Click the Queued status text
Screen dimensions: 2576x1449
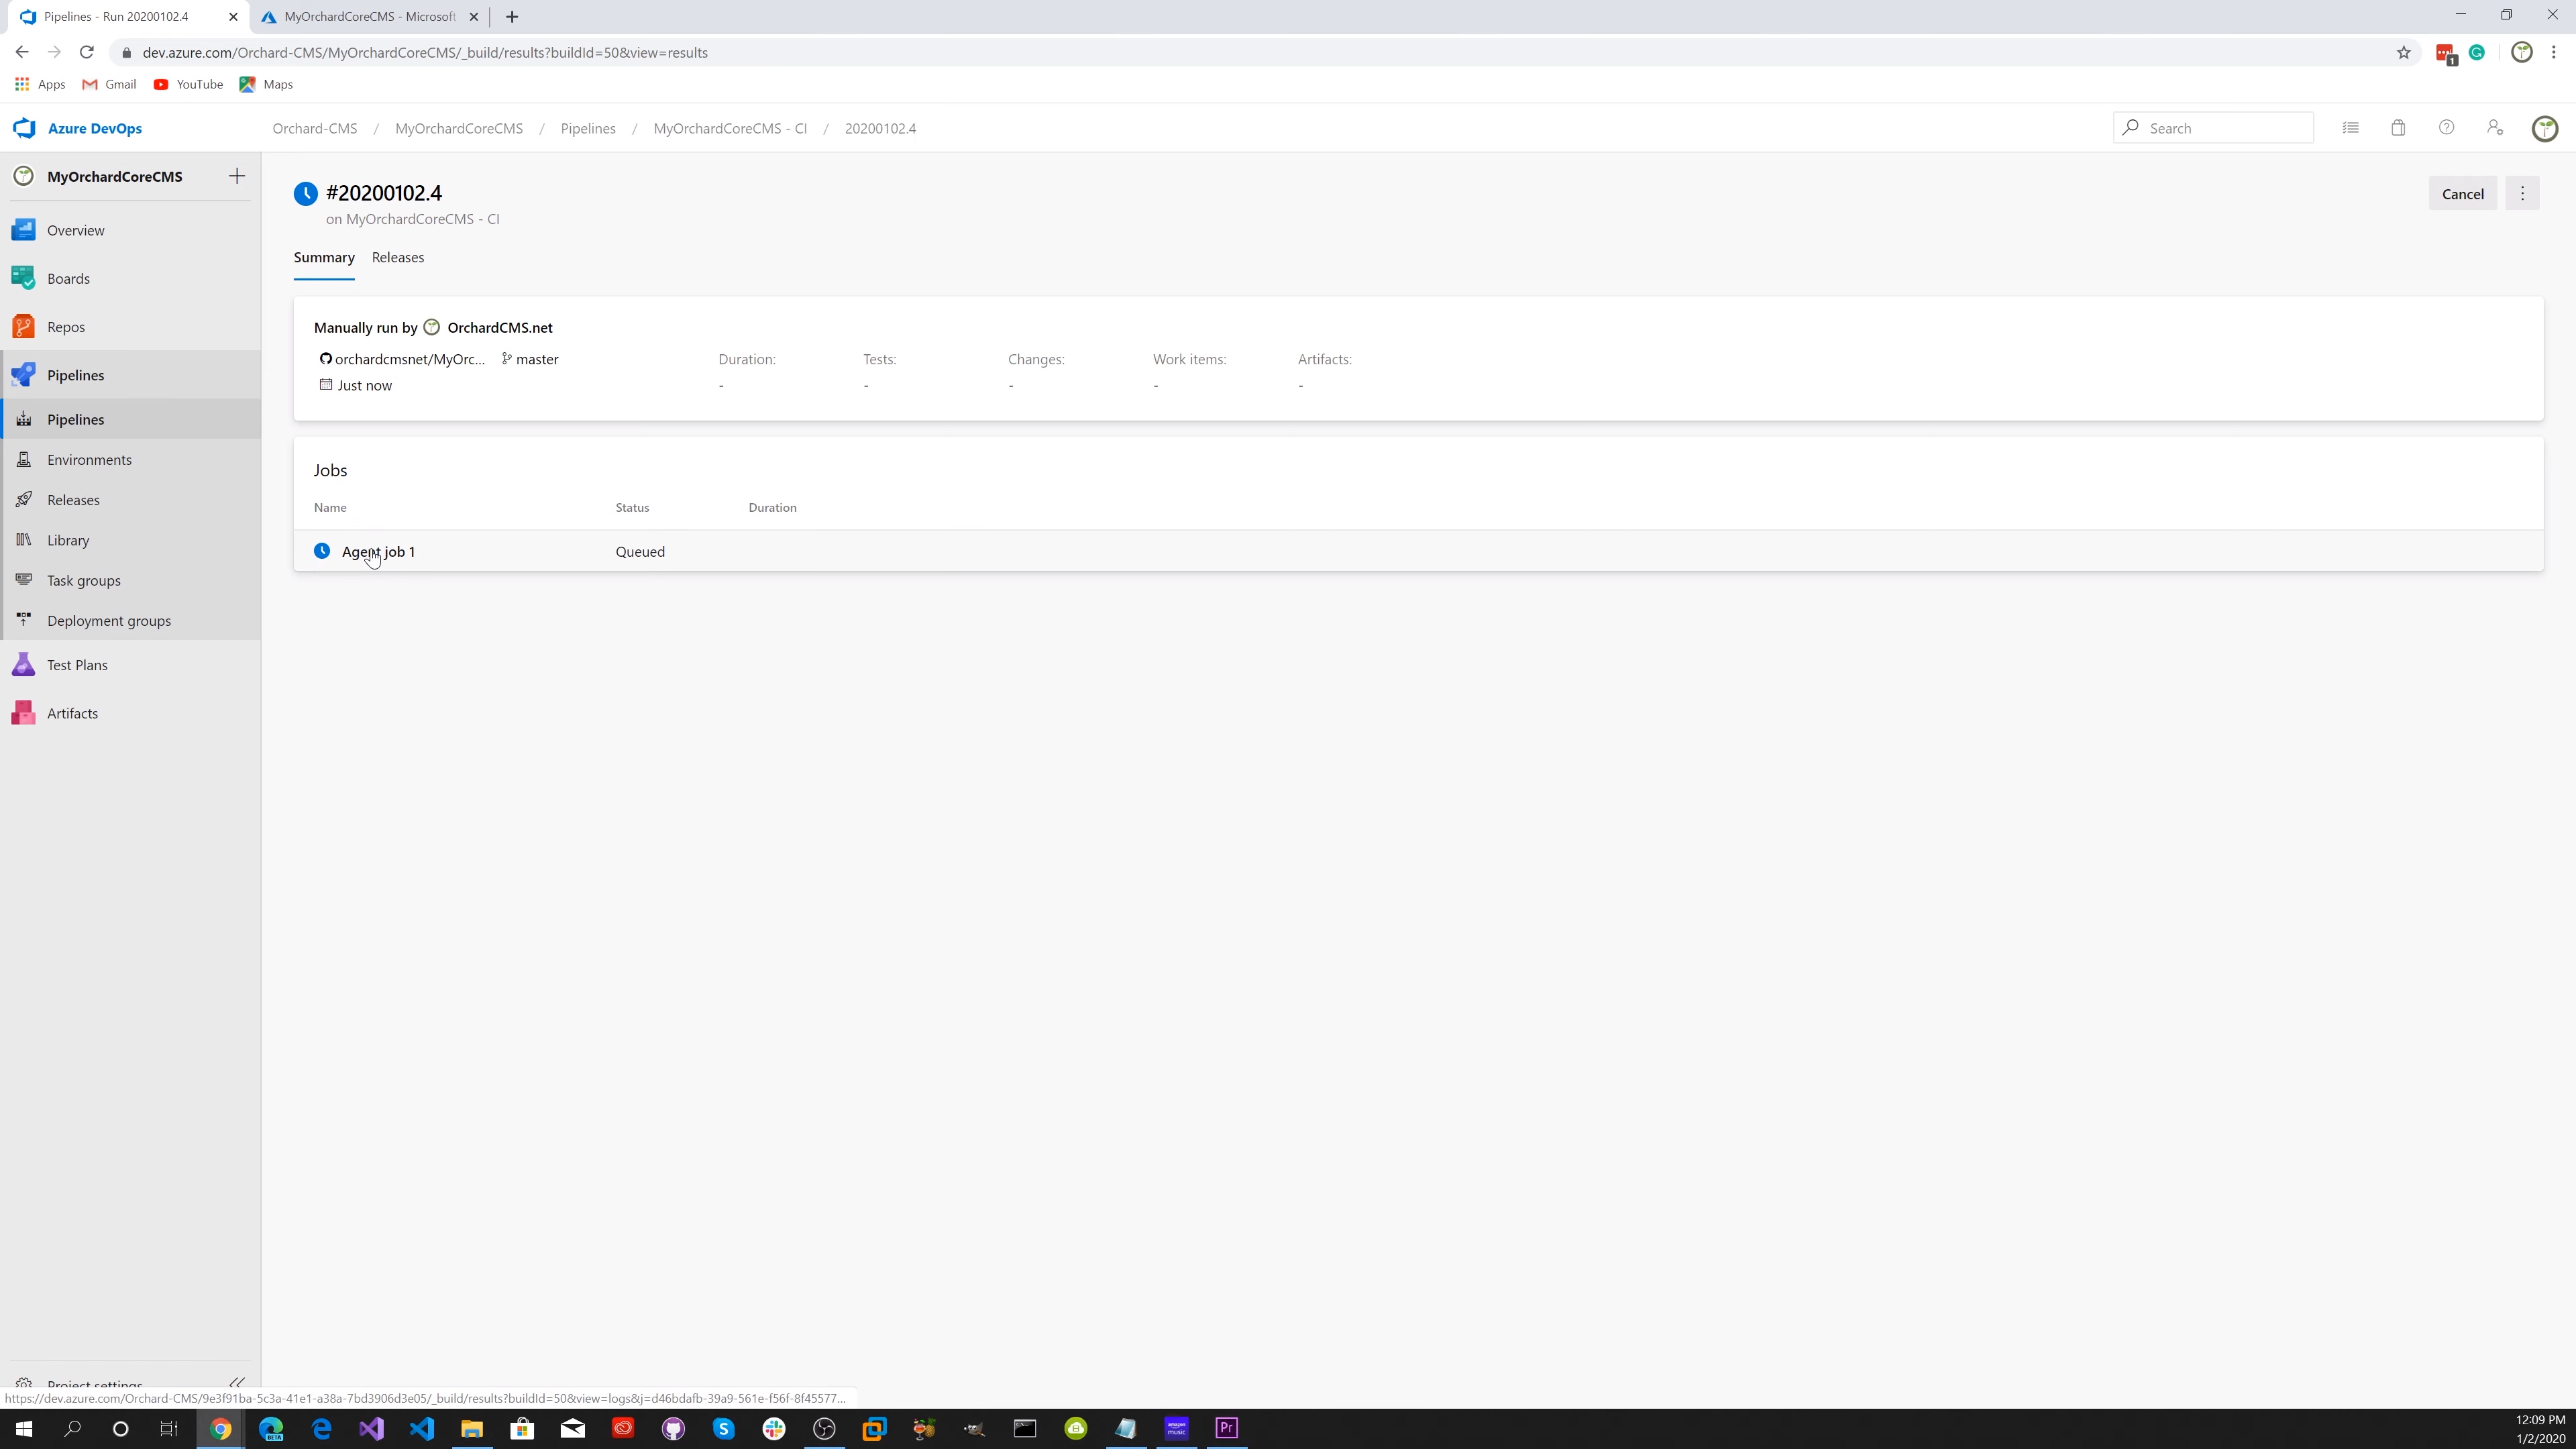click(x=640, y=551)
